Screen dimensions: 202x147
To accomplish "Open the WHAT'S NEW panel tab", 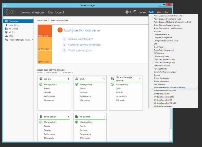I will (45, 44).
